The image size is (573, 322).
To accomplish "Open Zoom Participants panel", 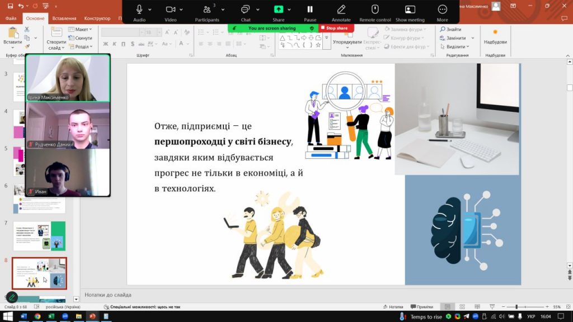I will 206,10.
